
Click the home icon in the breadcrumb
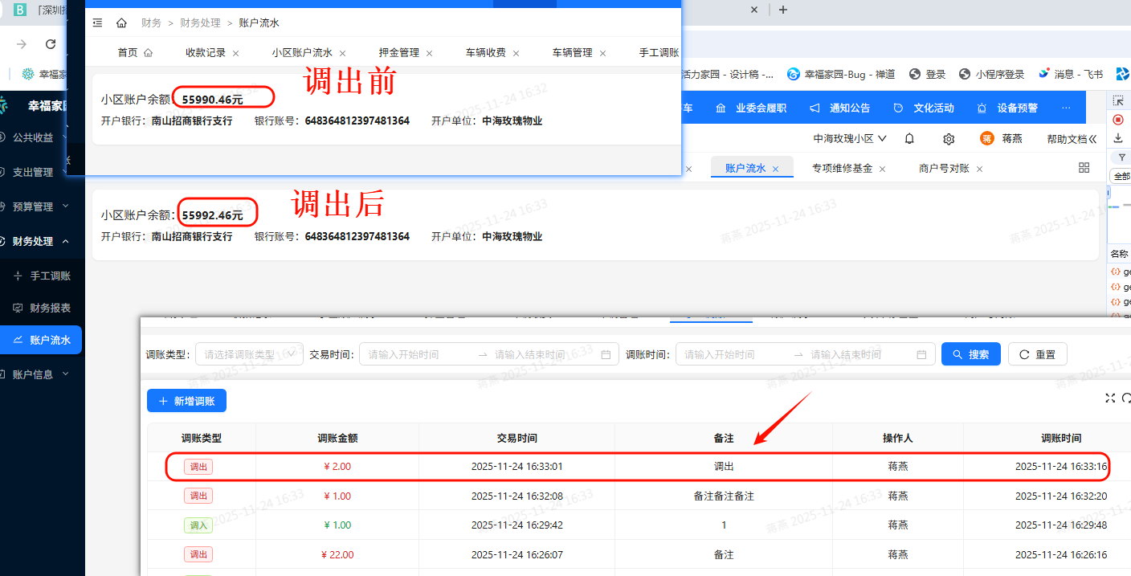[x=121, y=23]
